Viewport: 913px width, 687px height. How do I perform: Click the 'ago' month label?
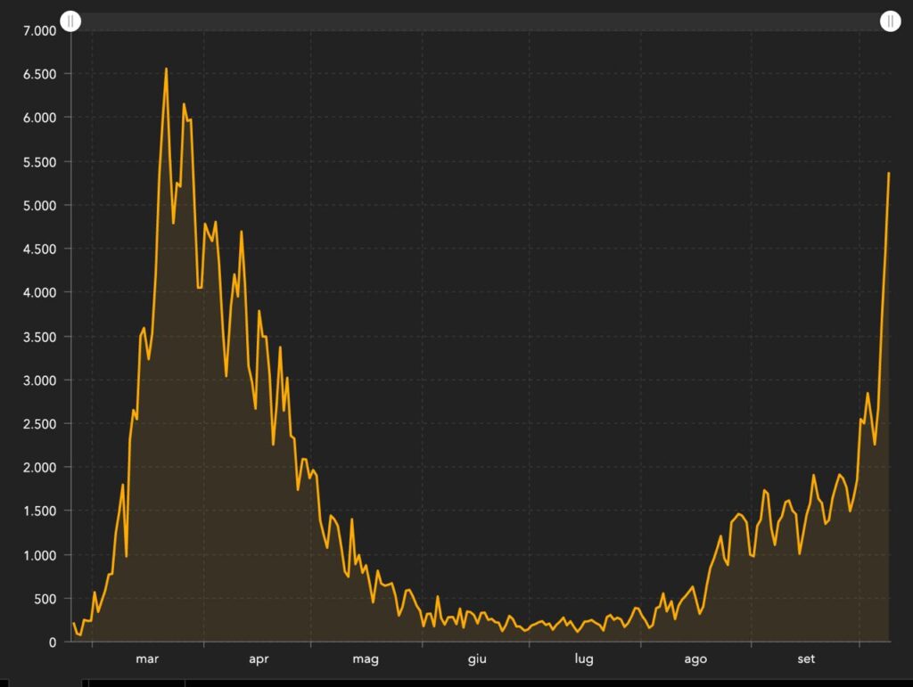point(695,659)
